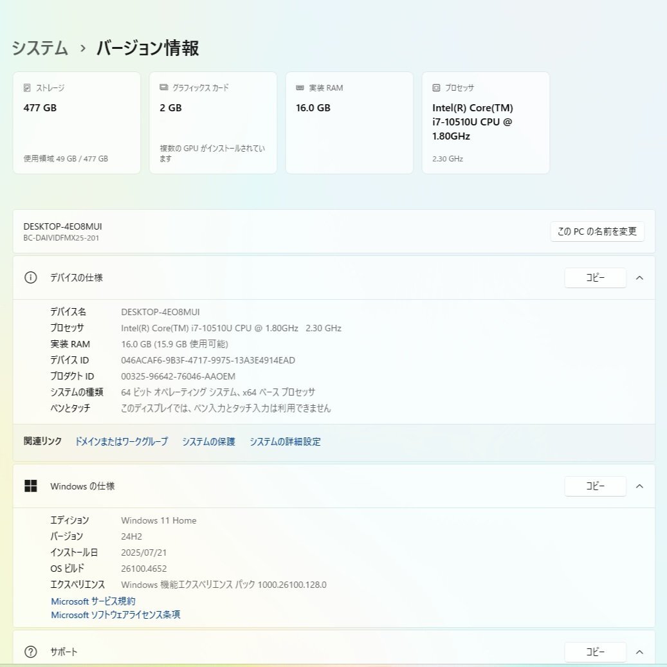Open Microsoft サービス規約 link
Image resolution: width=667 pixels, height=667 pixels.
tap(93, 601)
